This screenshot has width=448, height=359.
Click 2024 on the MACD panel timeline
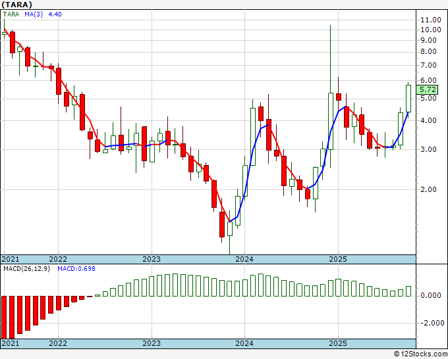pyautogui.click(x=244, y=343)
